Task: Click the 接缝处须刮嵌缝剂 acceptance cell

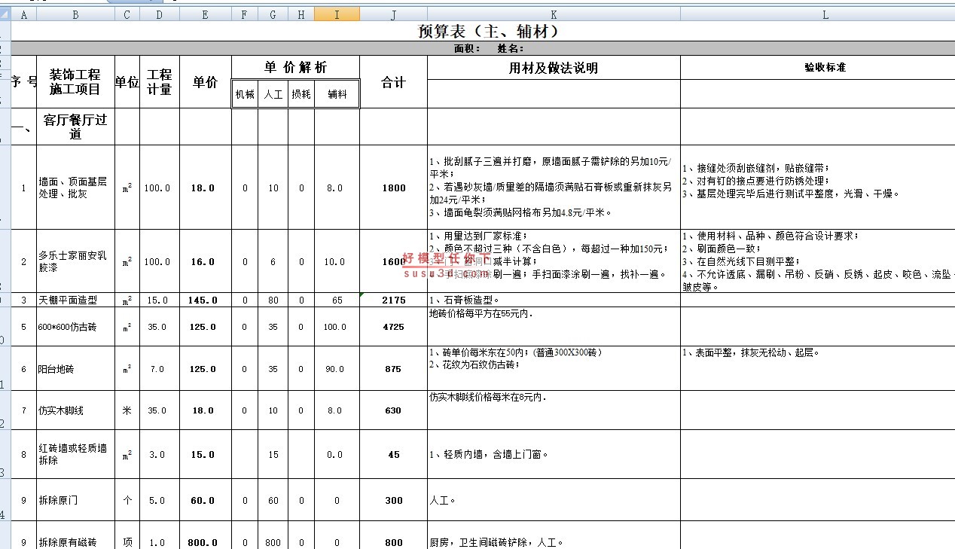Action: coord(818,188)
